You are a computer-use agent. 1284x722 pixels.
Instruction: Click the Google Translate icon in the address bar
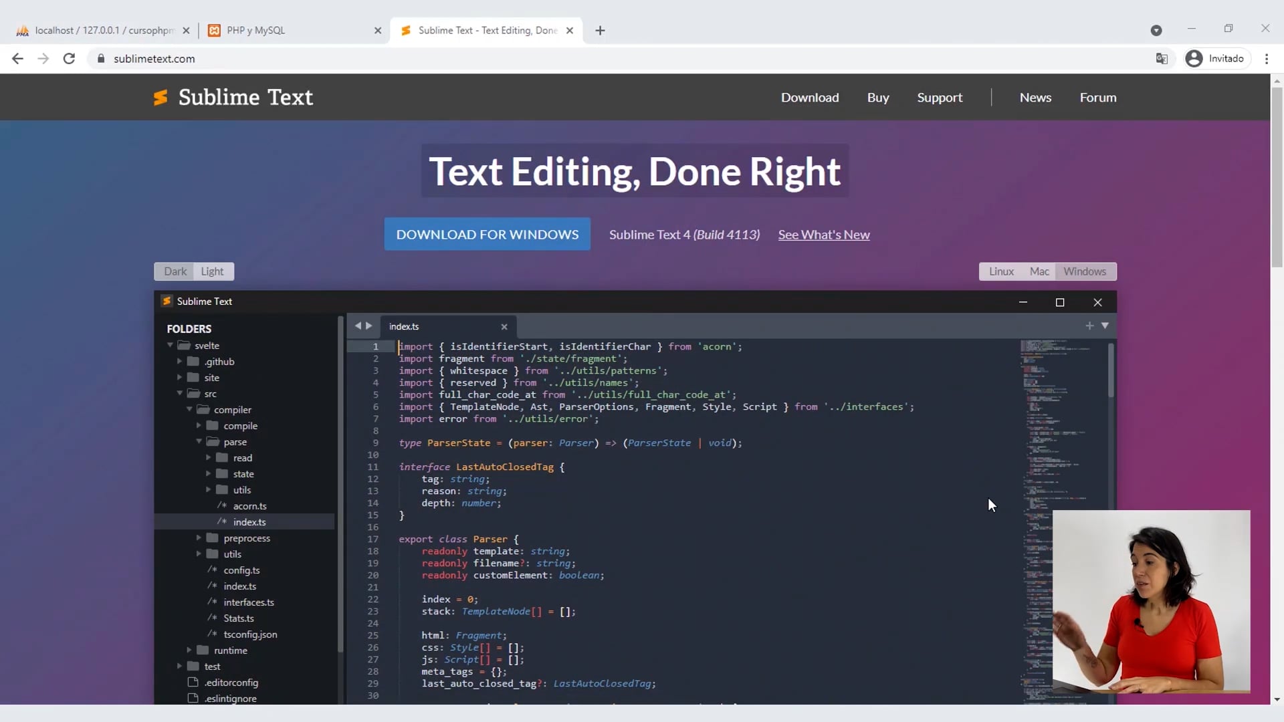tap(1162, 58)
